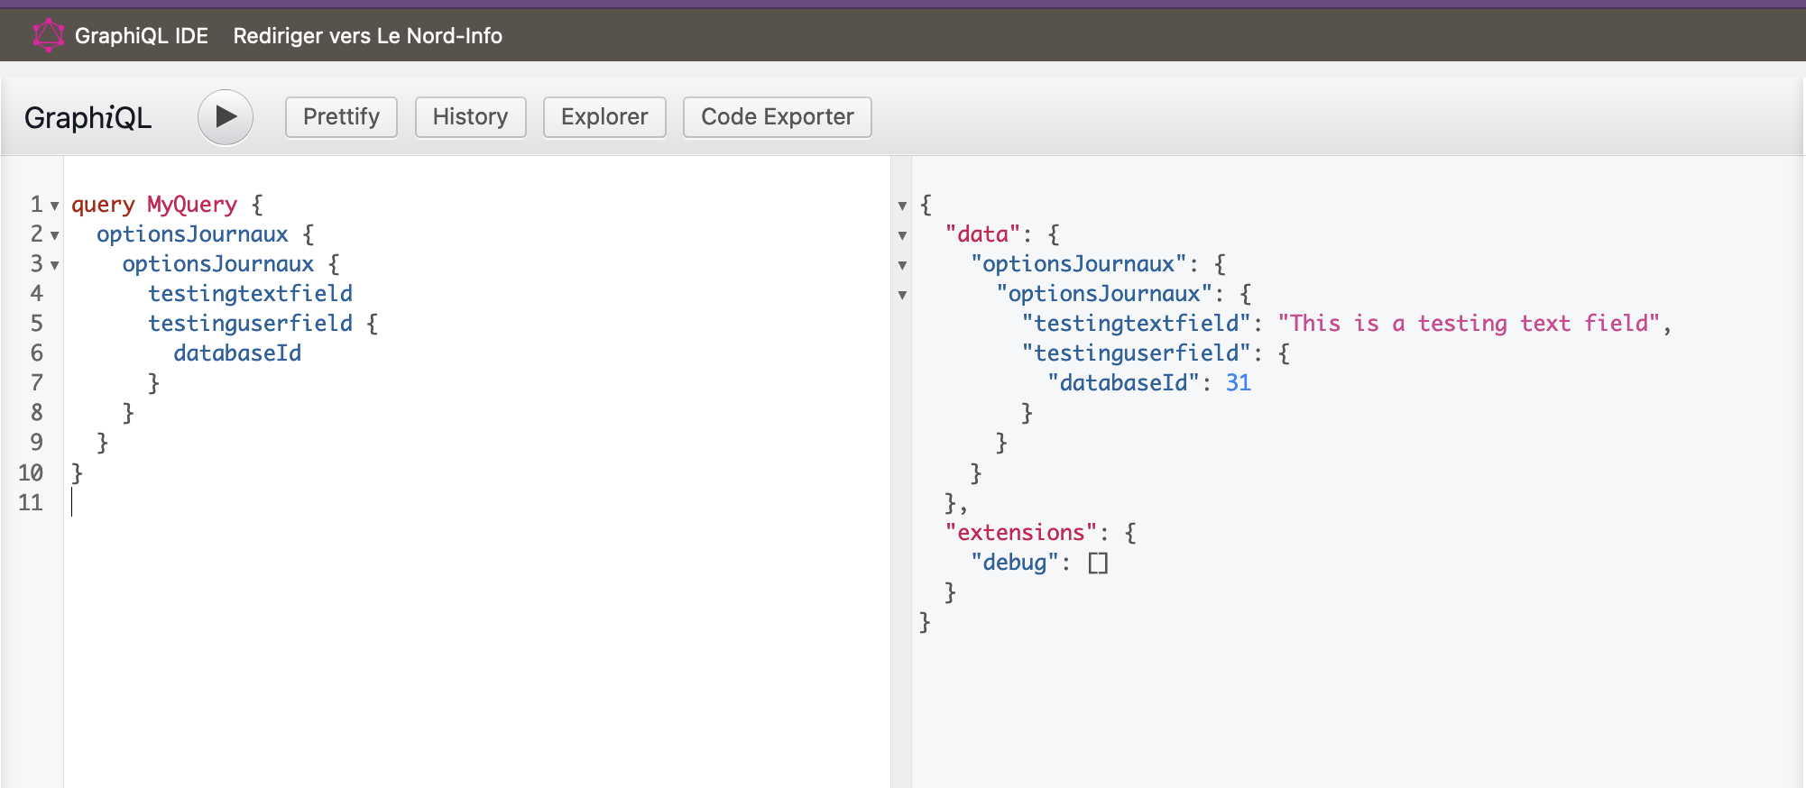Image resolution: width=1806 pixels, height=788 pixels.
Task: Collapse the "data" result fold arrow
Action: coord(902,236)
